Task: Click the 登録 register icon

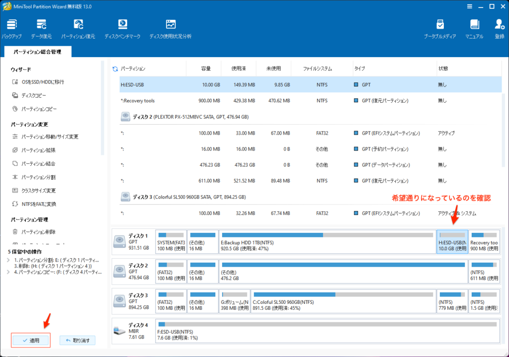Action: (499, 29)
